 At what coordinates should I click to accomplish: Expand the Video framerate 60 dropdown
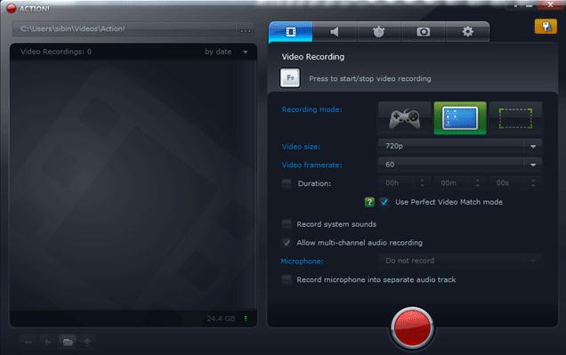click(x=460, y=165)
